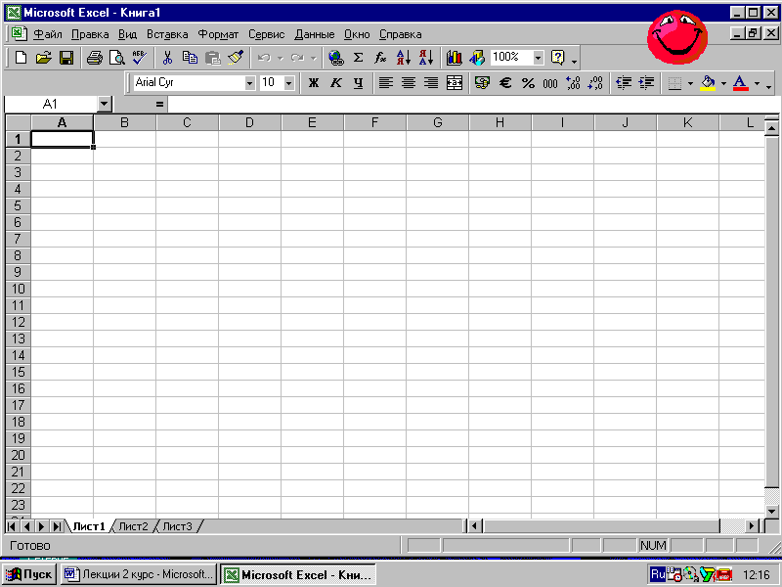Click the Redo arrow icon
Viewport: 782px width, 587px height.
(297, 58)
